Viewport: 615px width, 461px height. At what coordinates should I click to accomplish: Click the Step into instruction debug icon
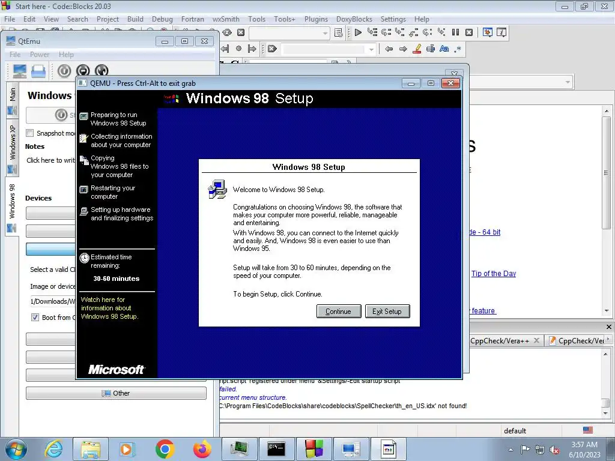(x=441, y=32)
